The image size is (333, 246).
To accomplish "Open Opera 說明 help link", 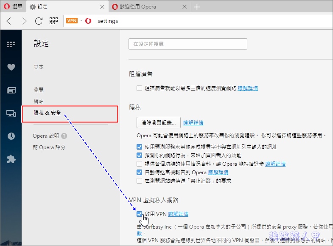I will [x=46, y=136].
